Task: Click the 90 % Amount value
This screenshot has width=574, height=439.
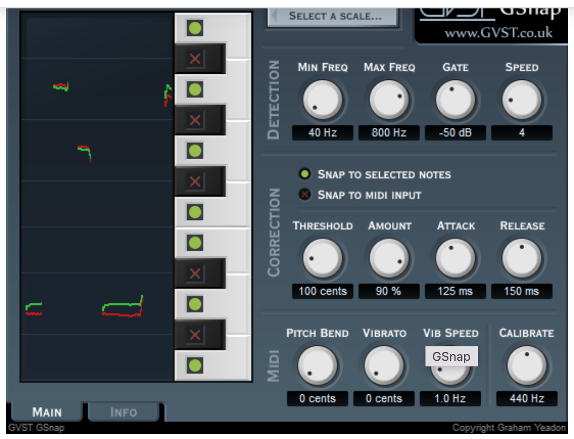Action: coord(389,291)
